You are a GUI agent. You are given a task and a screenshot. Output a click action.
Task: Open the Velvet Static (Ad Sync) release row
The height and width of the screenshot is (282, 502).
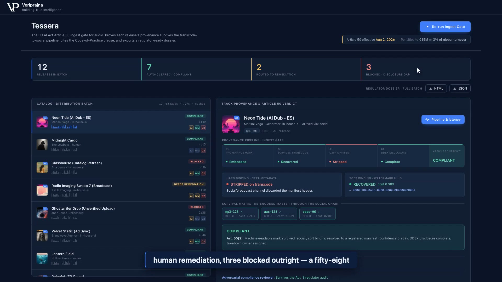[121, 236]
